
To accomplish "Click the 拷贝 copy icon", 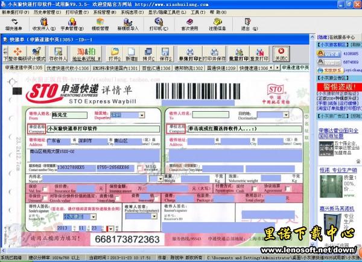I will (148, 54).
